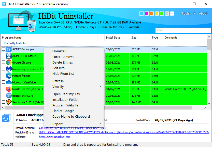The image size is (212, 147).
Task: Expand the View By submenu
Action: coord(100,87)
